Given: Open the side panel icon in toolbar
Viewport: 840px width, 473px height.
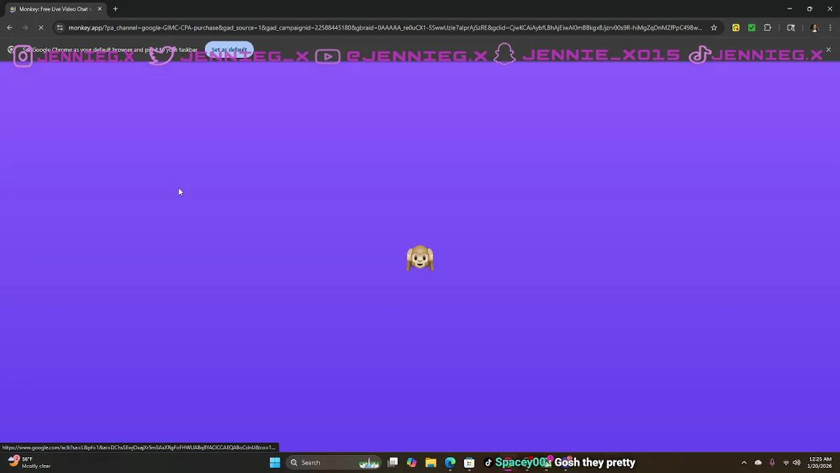Looking at the screenshot, I should [x=791, y=28].
